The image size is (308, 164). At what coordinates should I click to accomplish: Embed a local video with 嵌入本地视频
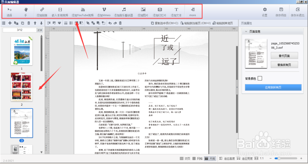tap(60, 12)
